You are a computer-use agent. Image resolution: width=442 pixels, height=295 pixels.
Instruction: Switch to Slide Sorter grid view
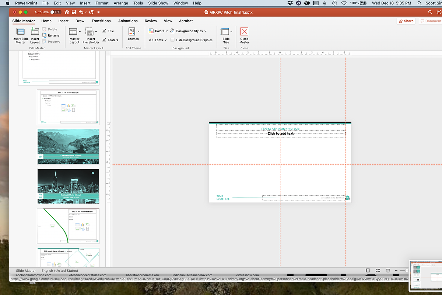(x=378, y=270)
